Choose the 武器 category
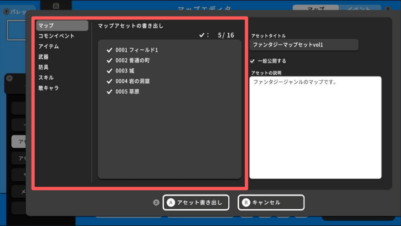 point(44,57)
